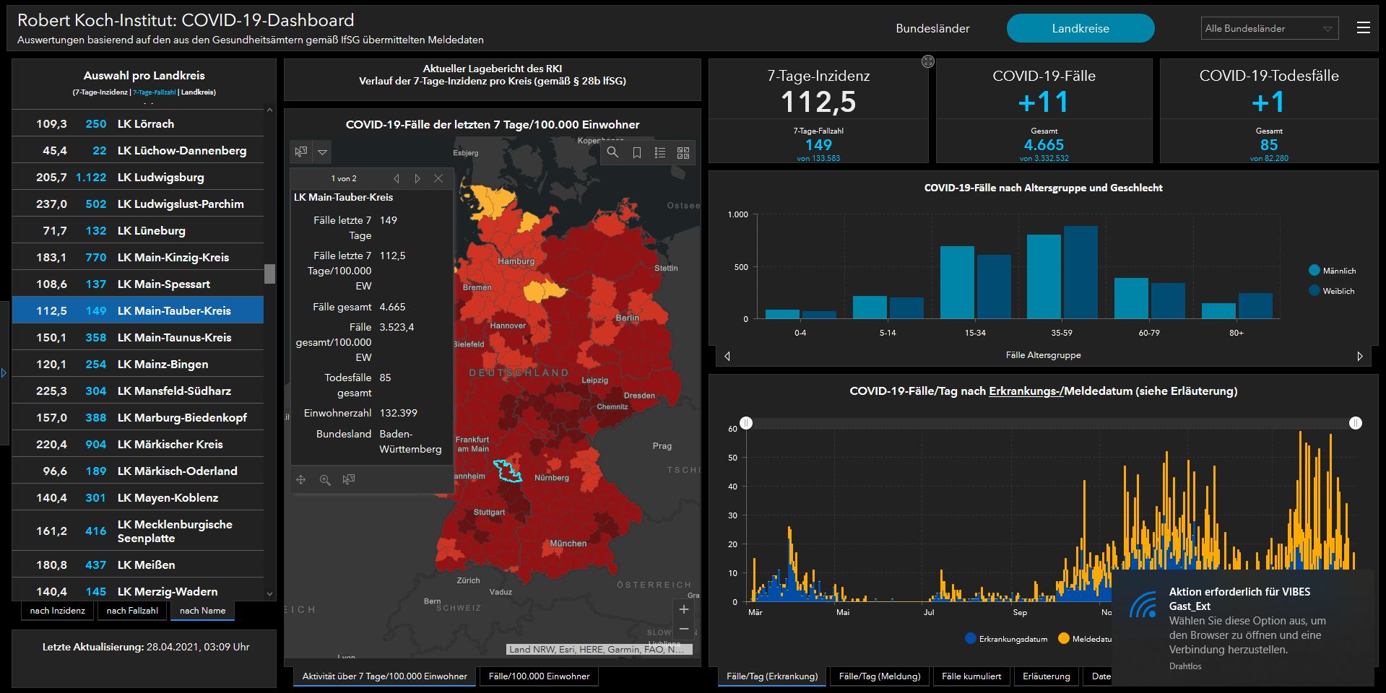Switch to Fälle kumuliert chart tab
Viewport: 1386px width, 693px height.
click(x=971, y=676)
